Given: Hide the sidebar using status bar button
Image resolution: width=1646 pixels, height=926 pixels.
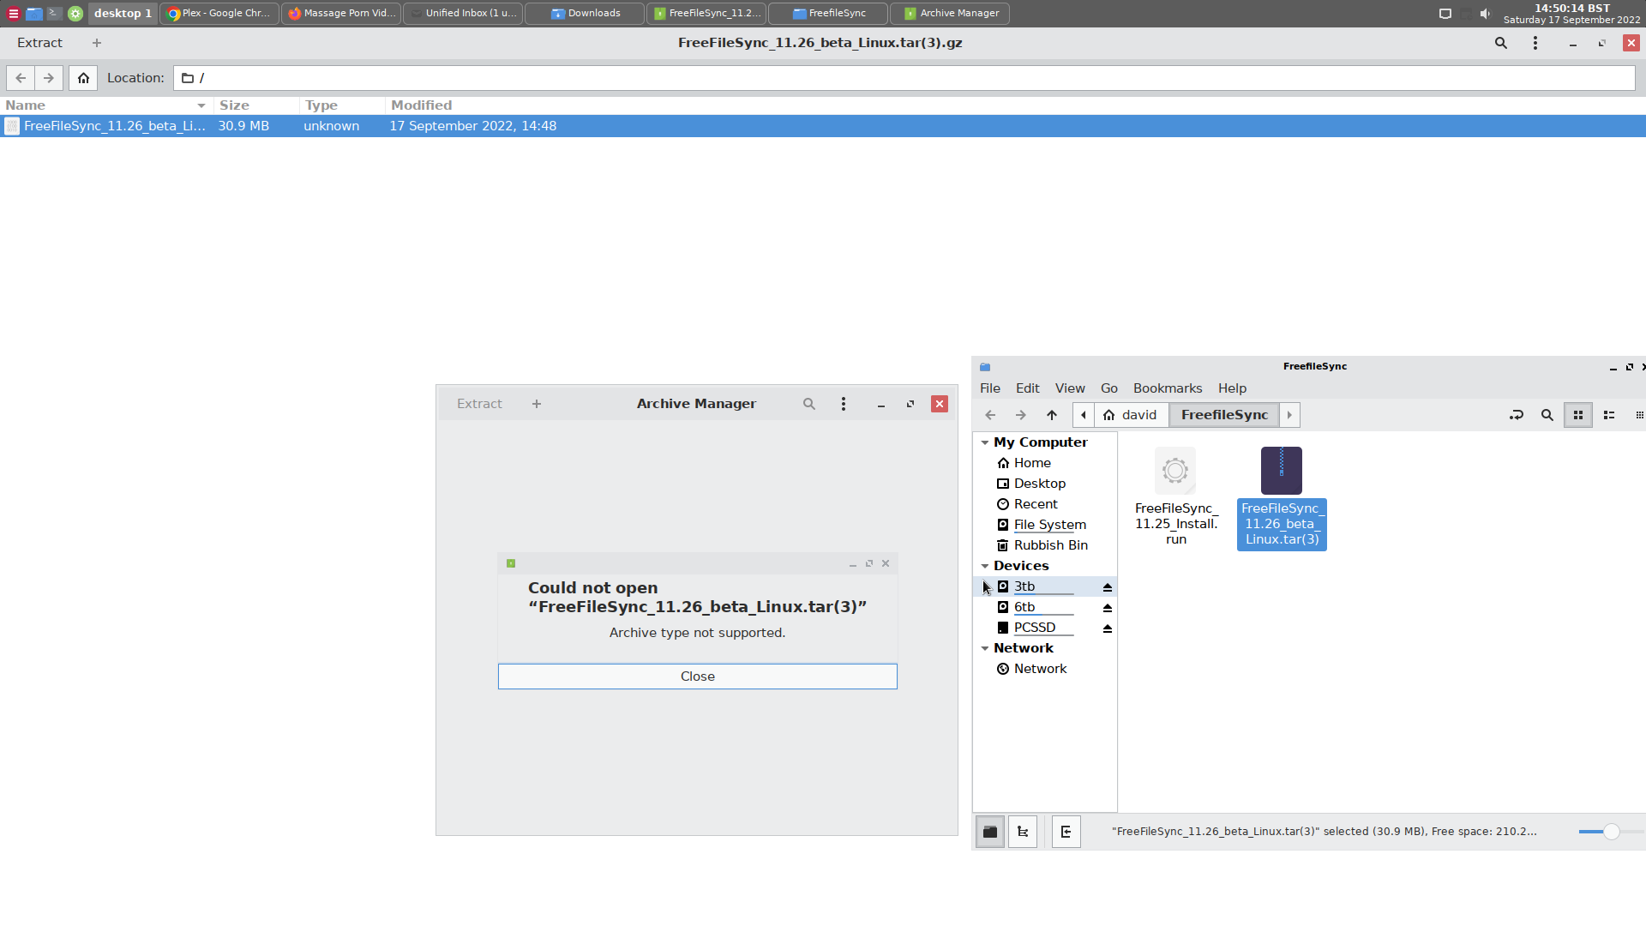Looking at the screenshot, I should pos(1066,832).
